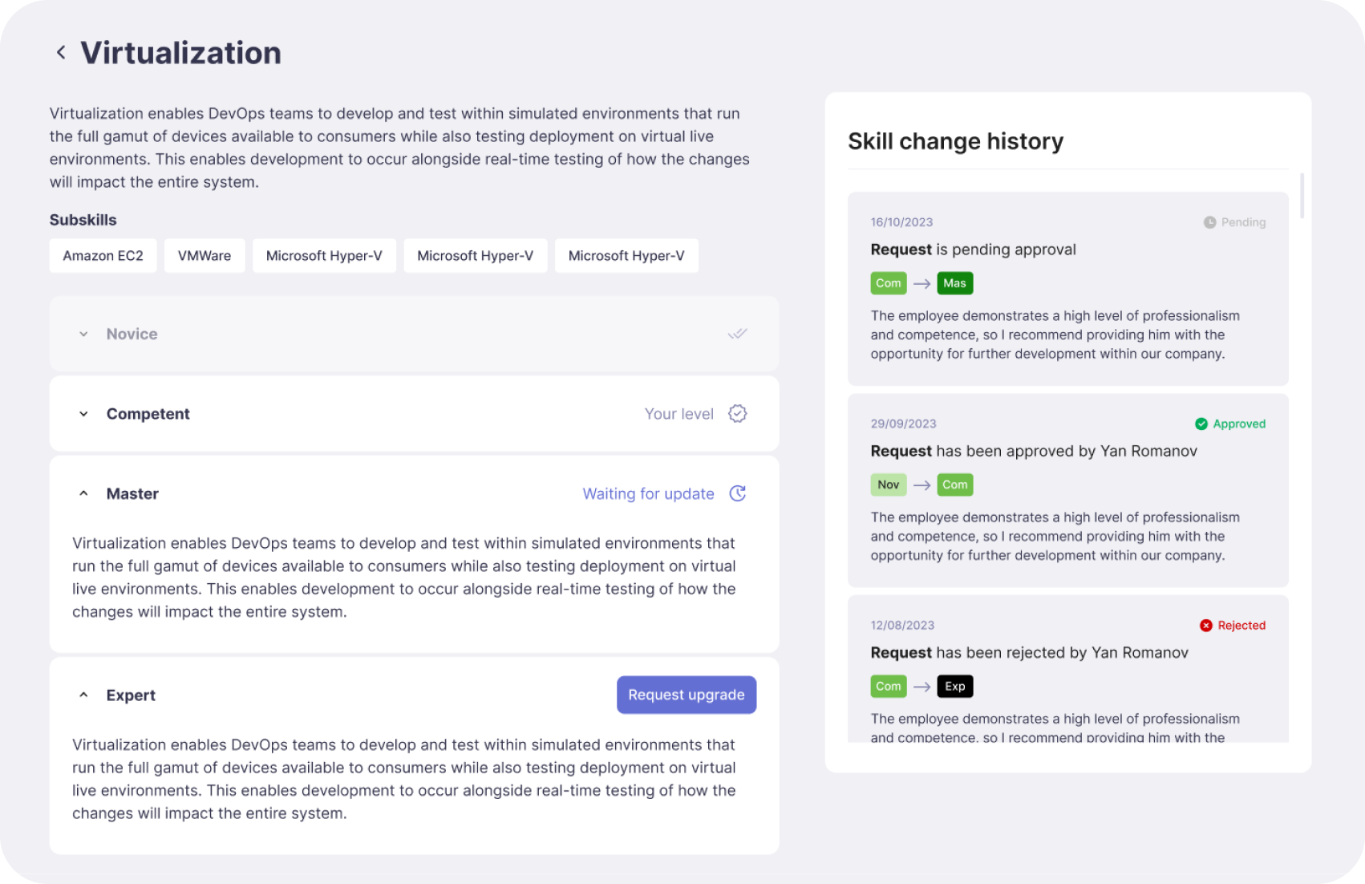Click the arrow between Nov and Com badges
This screenshot has width=1365, height=884.
[921, 485]
